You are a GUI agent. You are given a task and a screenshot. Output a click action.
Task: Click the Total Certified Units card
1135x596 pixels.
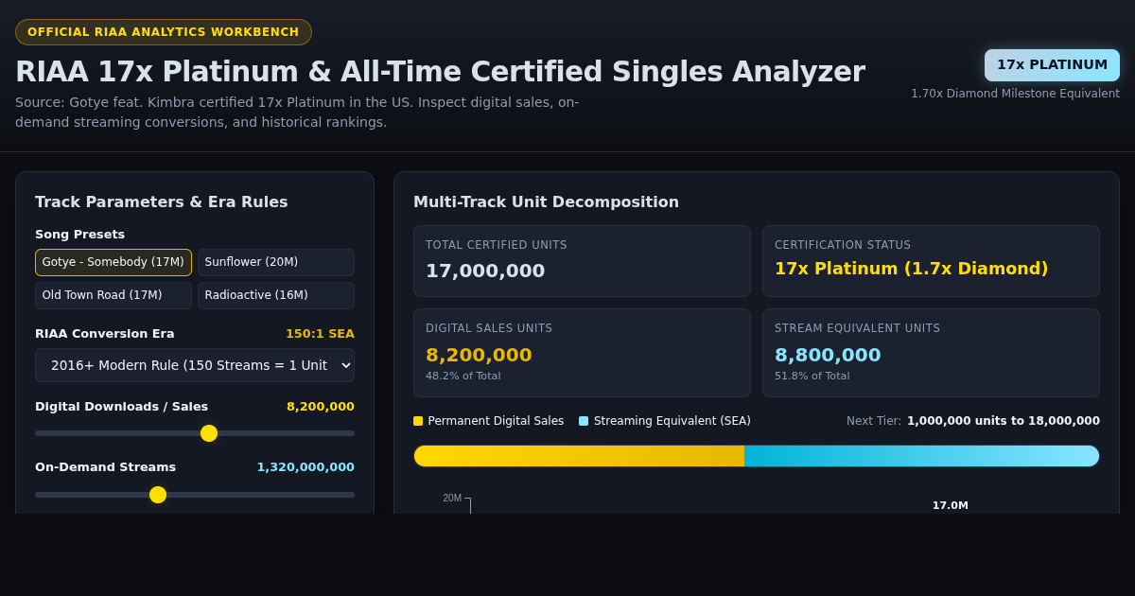[x=582, y=261]
